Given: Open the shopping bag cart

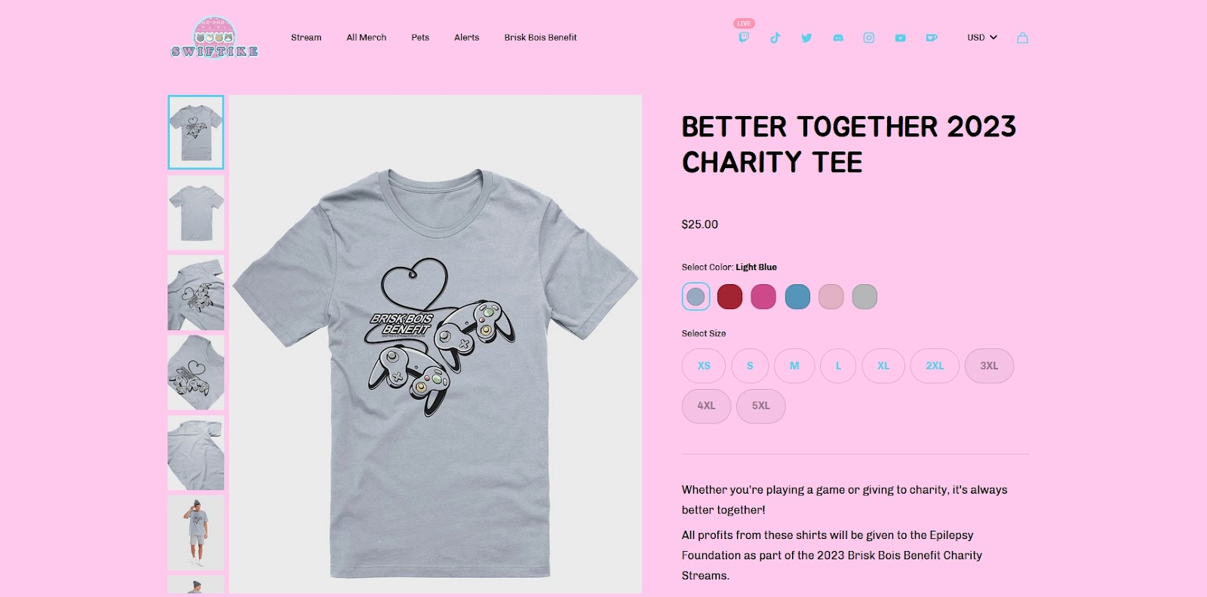Looking at the screenshot, I should (x=1022, y=38).
